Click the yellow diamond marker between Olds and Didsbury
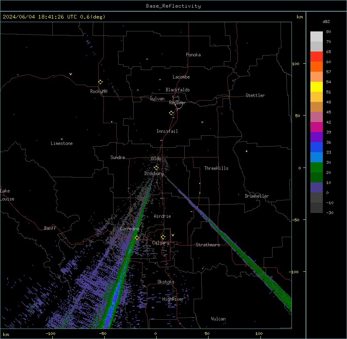The width and height of the screenshot is (347, 339). (x=156, y=167)
